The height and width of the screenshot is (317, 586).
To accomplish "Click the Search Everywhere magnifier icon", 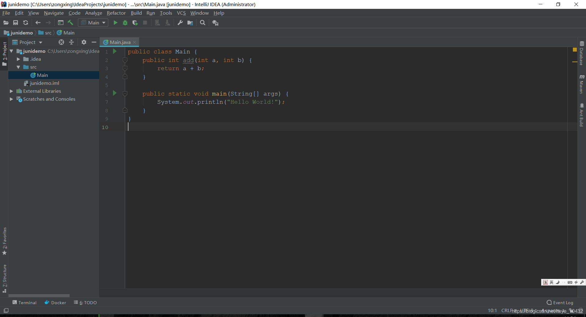I will 203,23.
